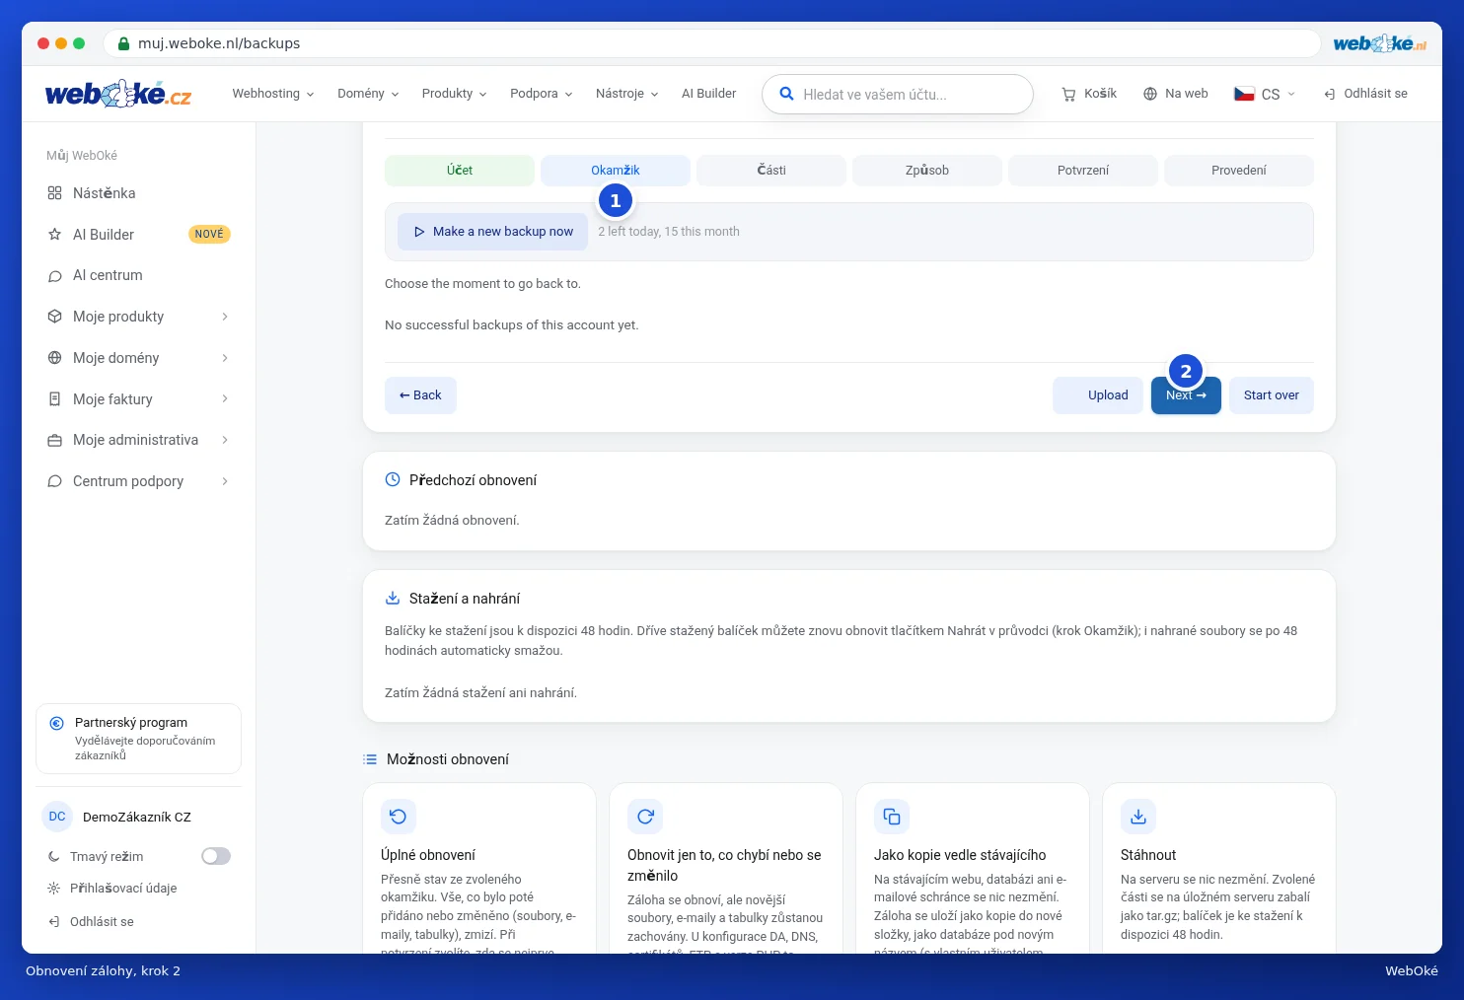The height and width of the screenshot is (1000, 1464).
Task: Select the Účet wizard step tab
Action: pos(460,171)
